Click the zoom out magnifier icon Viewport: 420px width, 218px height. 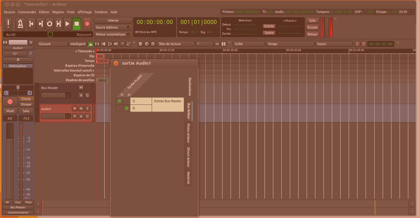pos(140,44)
